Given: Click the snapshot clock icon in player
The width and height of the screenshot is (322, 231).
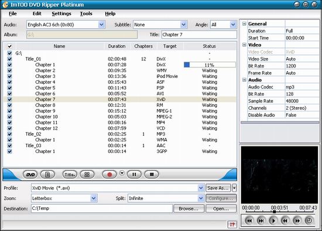Looking at the screenshot, I should pos(309,221).
